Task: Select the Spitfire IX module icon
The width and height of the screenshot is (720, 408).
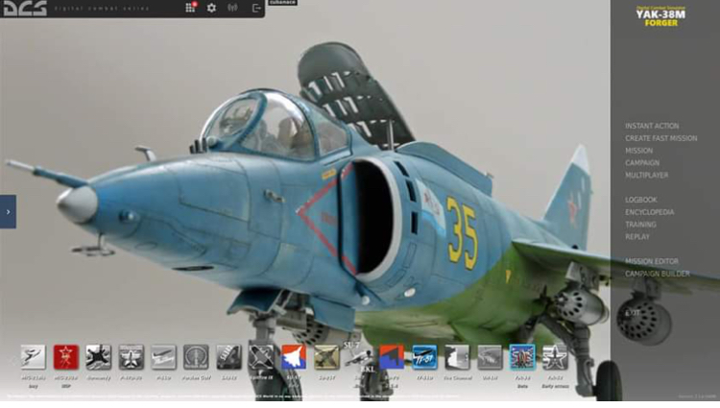Action: pyautogui.click(x=261, y=357)
